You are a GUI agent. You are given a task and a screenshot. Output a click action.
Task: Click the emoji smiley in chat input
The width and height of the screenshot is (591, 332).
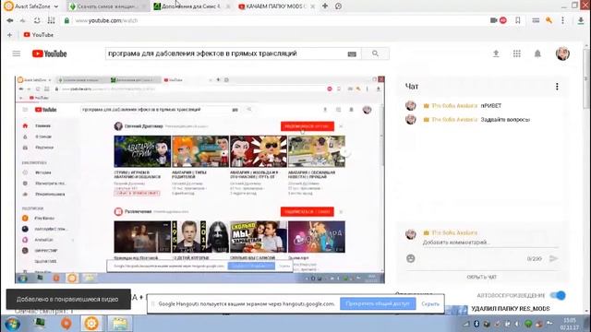click(411, 258)
